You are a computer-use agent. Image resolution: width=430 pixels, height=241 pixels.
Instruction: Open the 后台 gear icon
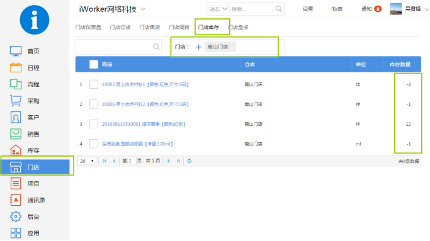point(16,216)
